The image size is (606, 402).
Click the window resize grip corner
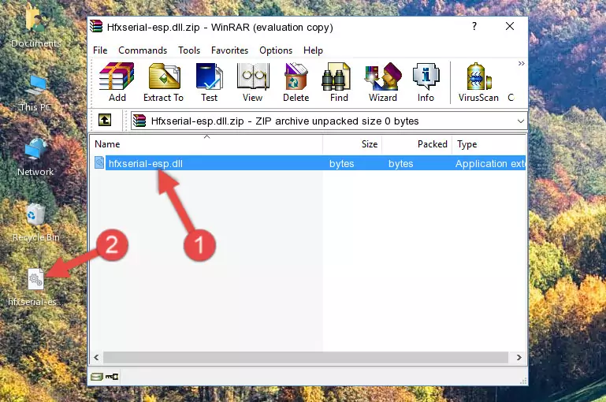tap(523, 382)
